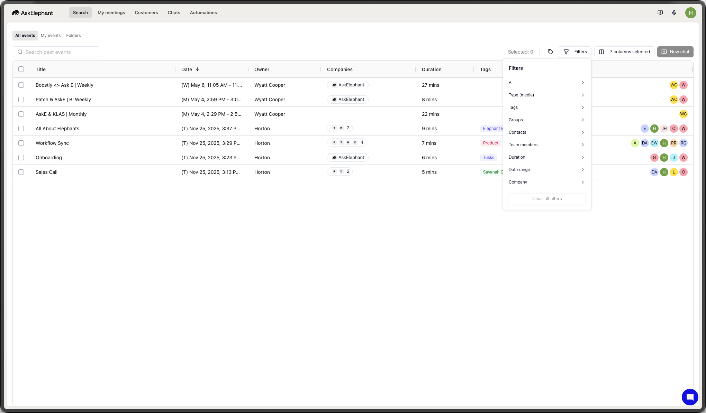Open the Chats section

174,13
